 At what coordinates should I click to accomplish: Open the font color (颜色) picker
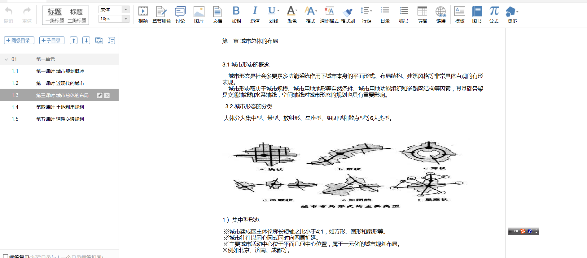tap(292, 15)
